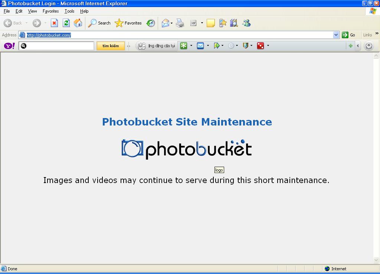Image resolution: width=380 pixels, height=274 pixels.
Task: Open the Mail icon in the toolbar
Action: [165, 23]
